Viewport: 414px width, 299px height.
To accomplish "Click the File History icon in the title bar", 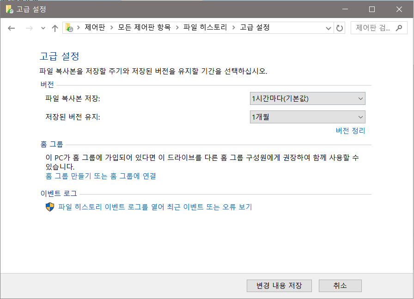I will pos(10,9).
